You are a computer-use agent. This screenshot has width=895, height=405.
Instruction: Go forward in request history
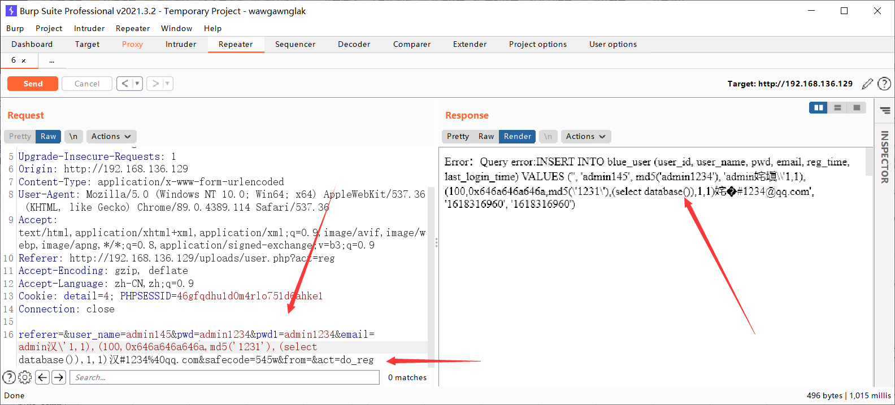(155, 84)
